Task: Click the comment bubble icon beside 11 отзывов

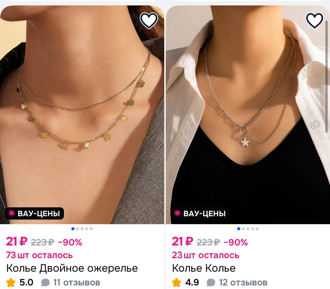Action: click(45, 283)
